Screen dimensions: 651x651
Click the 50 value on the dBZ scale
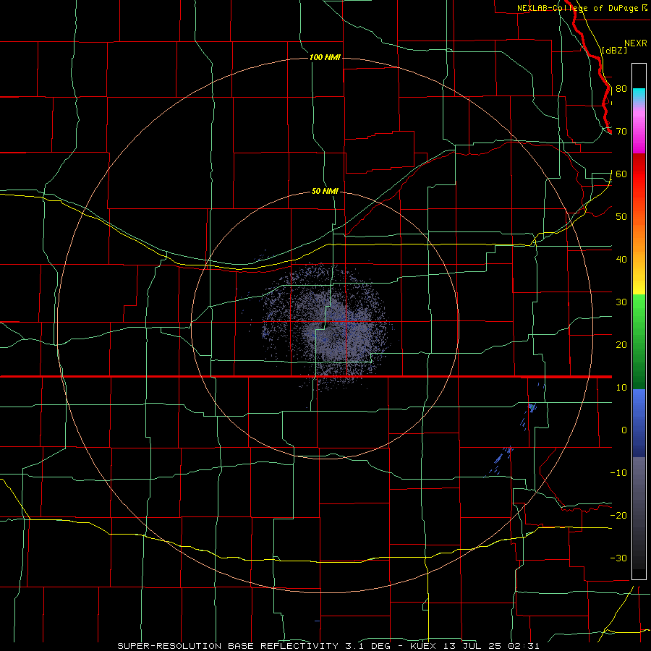tap(621, 217)
